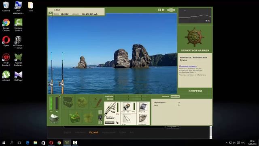
Task: Click the fish bait thumbnail
Action: click(x=143, y=118)
